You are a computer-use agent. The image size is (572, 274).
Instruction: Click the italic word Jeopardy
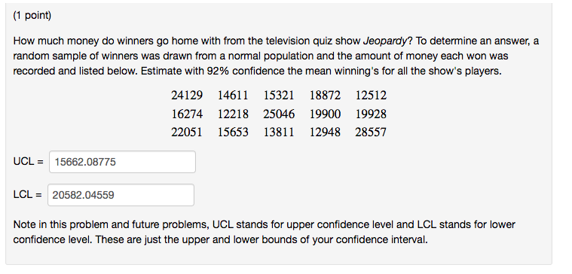385,41
